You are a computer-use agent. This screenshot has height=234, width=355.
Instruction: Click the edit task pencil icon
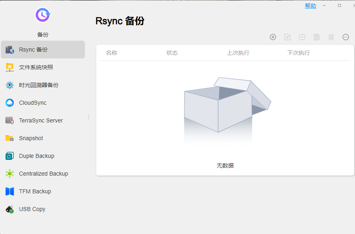click(287, 37)
